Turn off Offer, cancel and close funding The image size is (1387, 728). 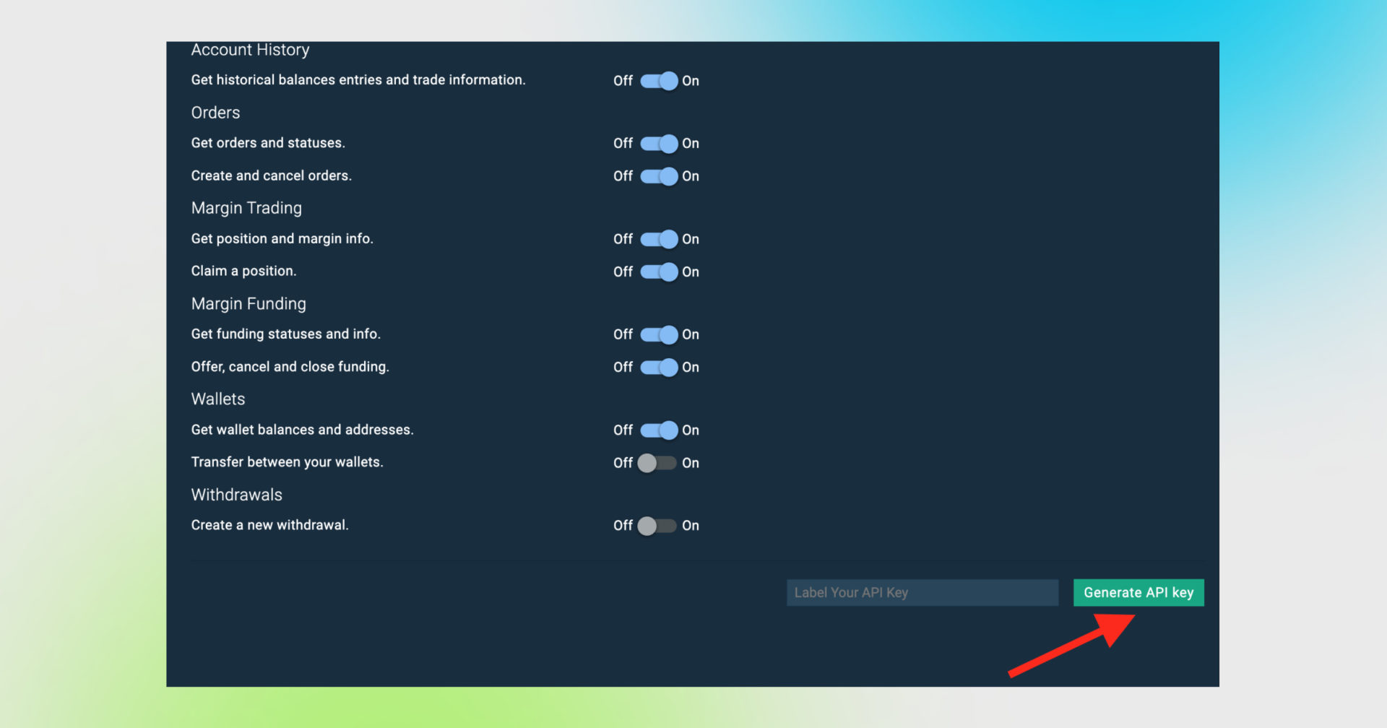pos(658,367)
